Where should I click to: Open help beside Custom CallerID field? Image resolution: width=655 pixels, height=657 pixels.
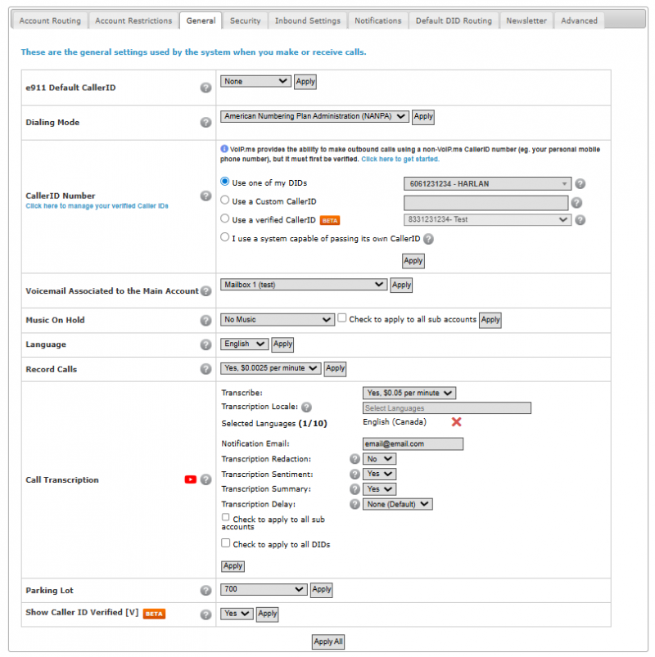[576, 203]
